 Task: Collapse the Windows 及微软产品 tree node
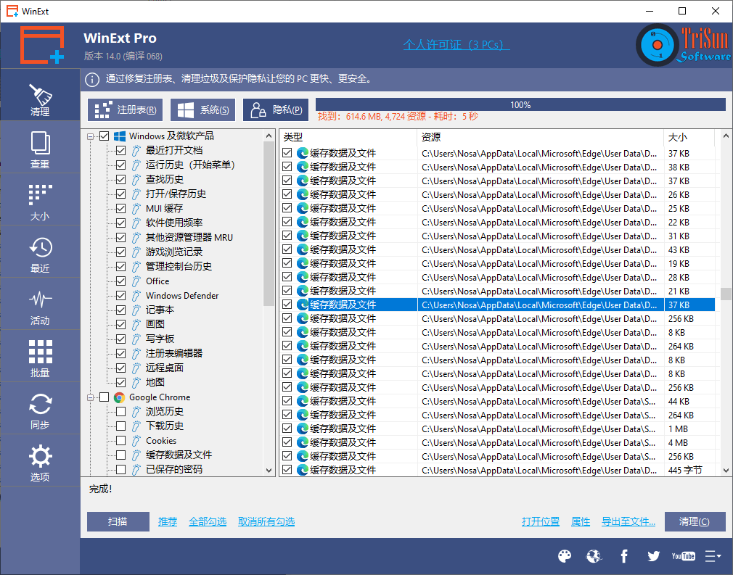[90, 136]
